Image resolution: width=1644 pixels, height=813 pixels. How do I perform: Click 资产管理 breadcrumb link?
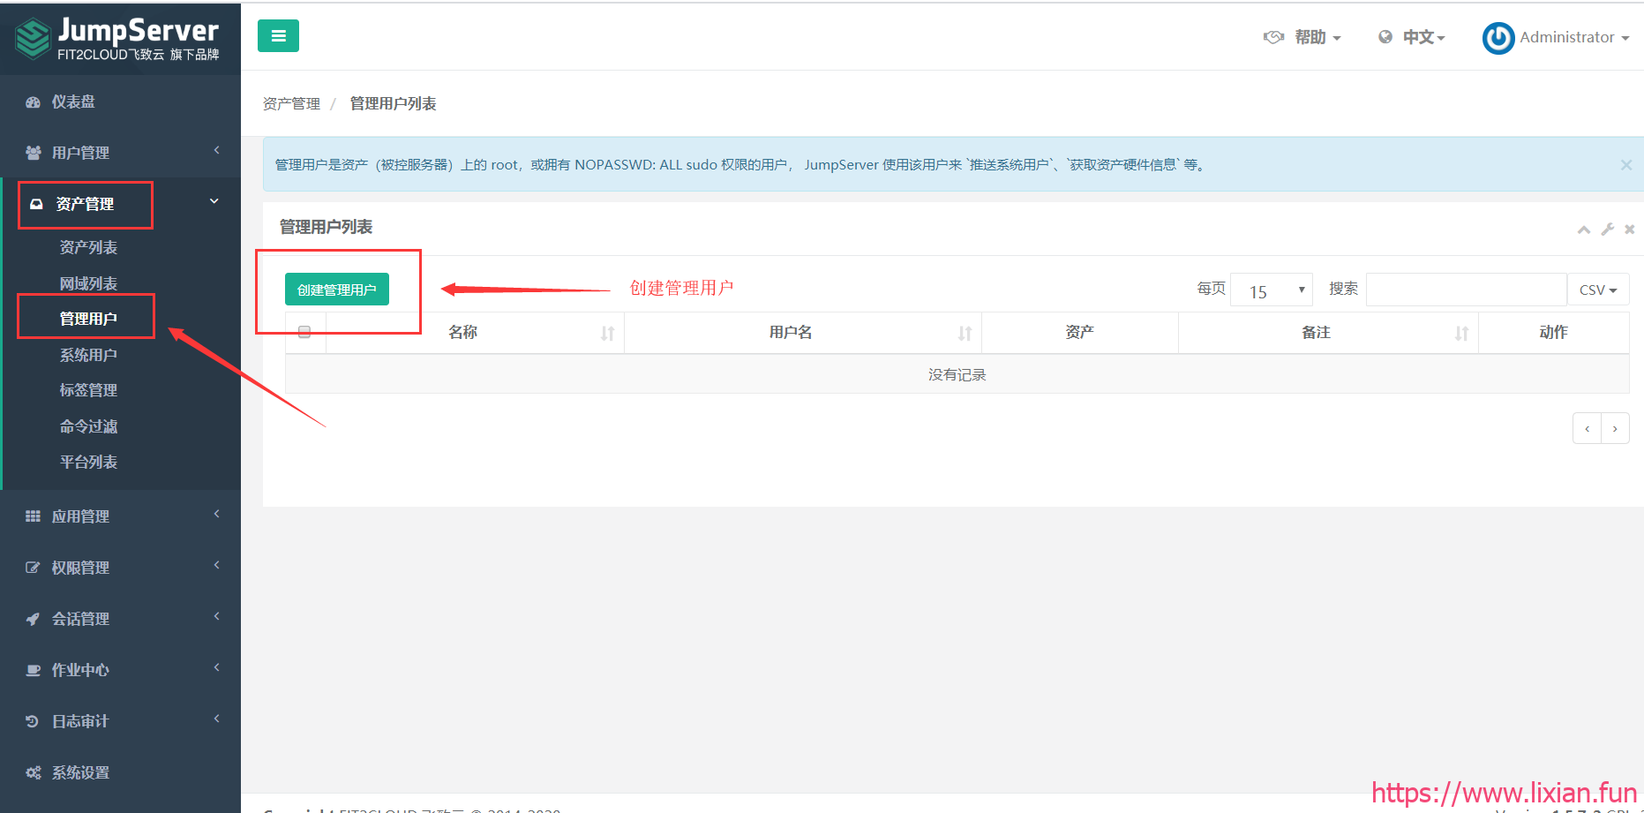tap(292, 104)
